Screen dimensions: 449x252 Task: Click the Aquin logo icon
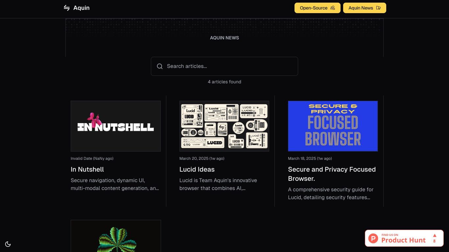tap(67, 8)
